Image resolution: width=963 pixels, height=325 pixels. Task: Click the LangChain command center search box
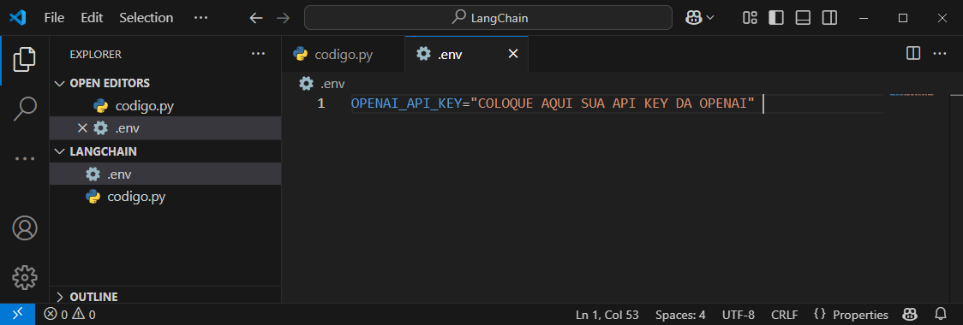click(x=488, y=18)
